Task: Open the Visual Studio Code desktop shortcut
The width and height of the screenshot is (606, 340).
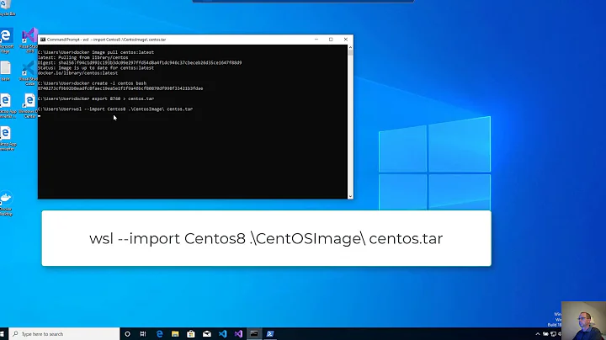Action: coord(29,73)
